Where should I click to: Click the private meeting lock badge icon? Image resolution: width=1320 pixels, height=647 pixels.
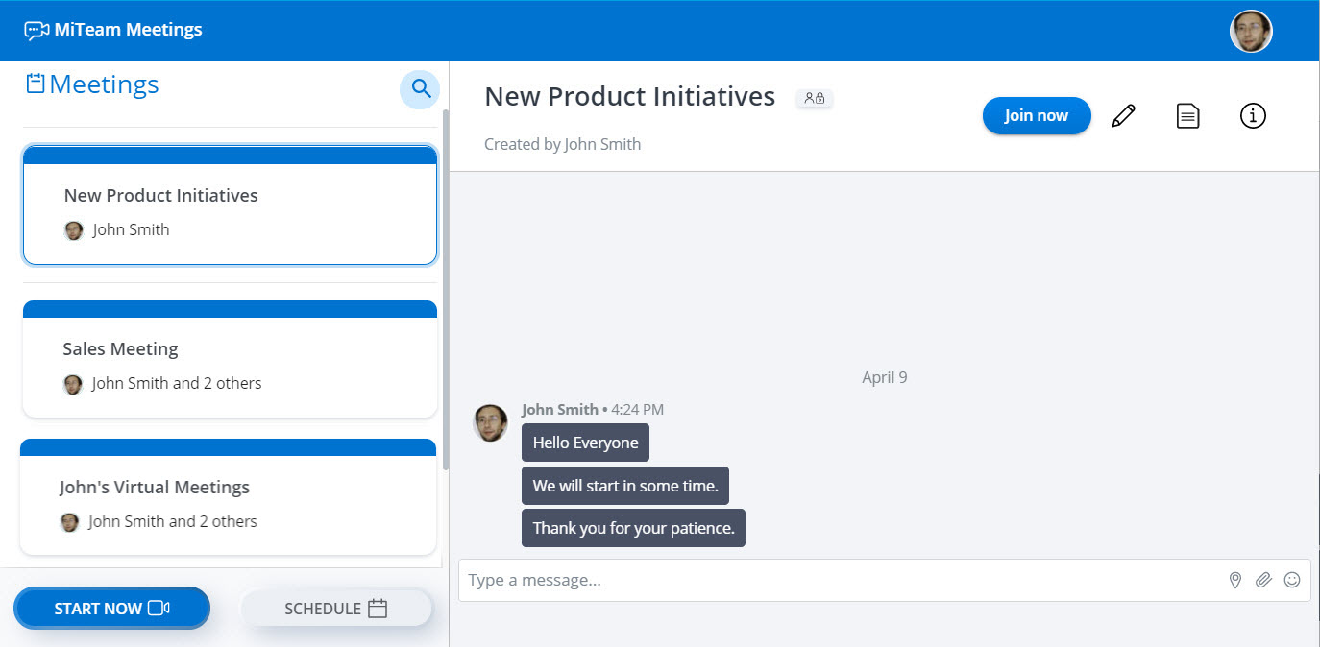point(815,98)
